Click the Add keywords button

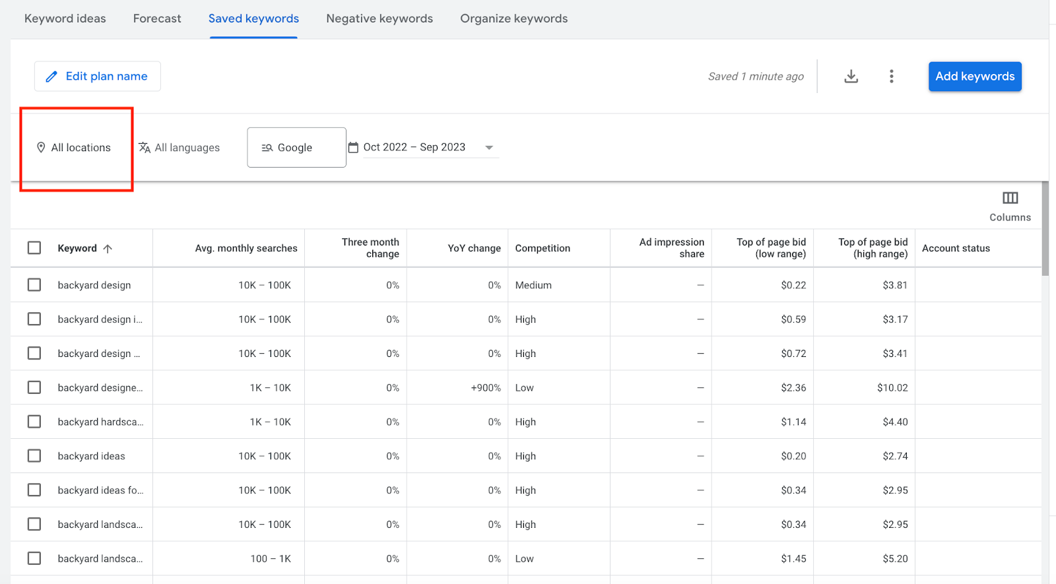coord(975,77)
